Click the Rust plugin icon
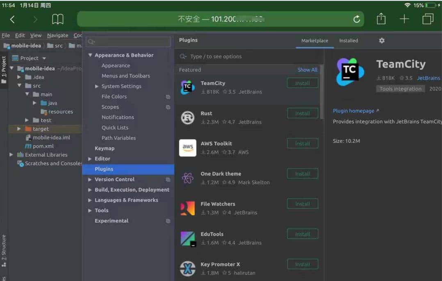 pos(187,118)
